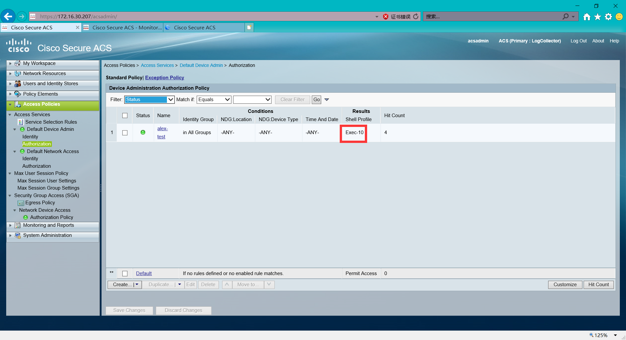This screenshot has height=340, width=626.
Task: Open the Filter Status dropdown
Action: coord(149,100)
